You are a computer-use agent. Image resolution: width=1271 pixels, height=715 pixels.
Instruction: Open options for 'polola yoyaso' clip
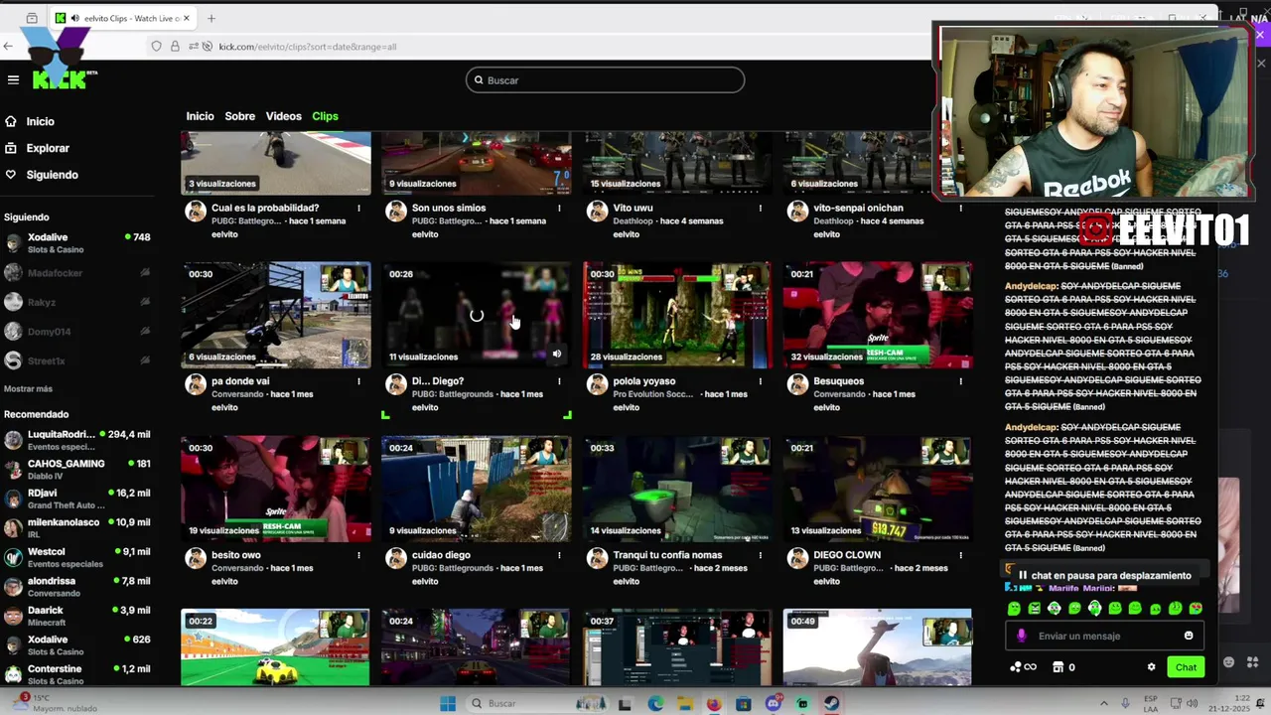[760, 381]
